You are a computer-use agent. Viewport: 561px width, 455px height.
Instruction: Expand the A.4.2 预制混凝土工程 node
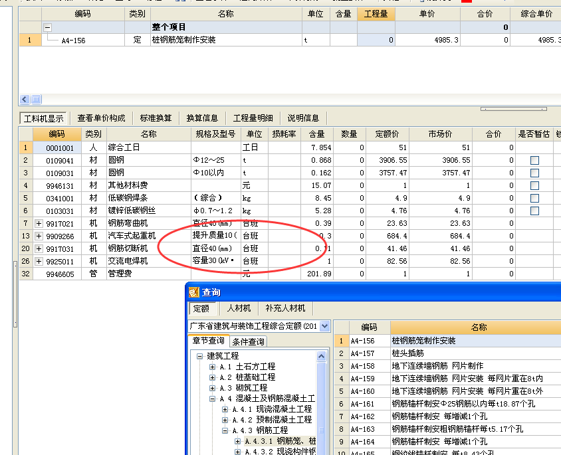[x=225, y=420]
